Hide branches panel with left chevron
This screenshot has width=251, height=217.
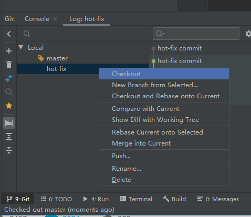[x=9, y=34]
